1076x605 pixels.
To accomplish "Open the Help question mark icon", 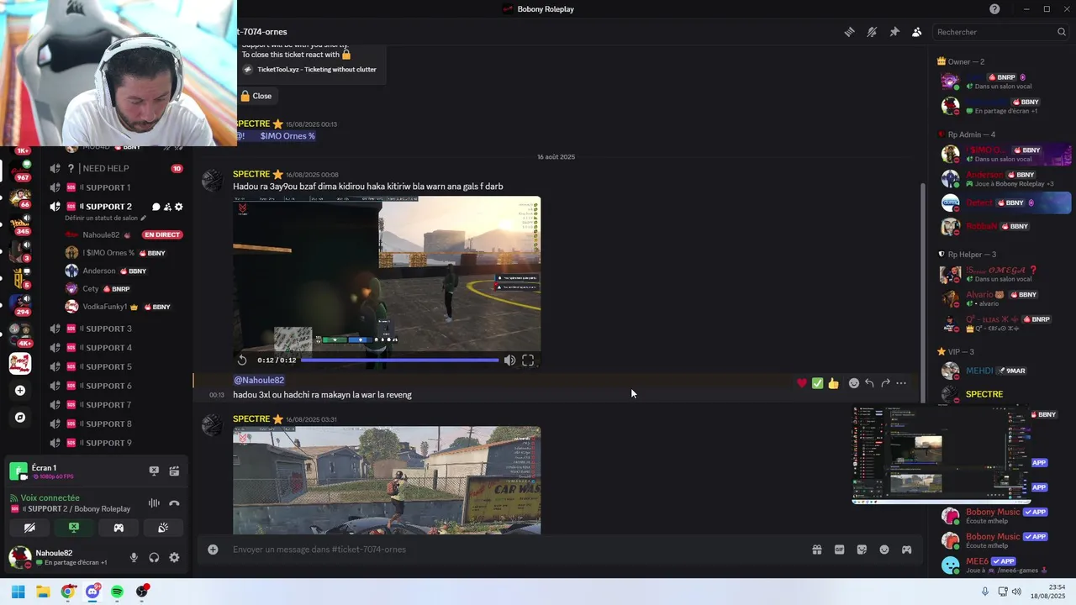I will (994, 9).
